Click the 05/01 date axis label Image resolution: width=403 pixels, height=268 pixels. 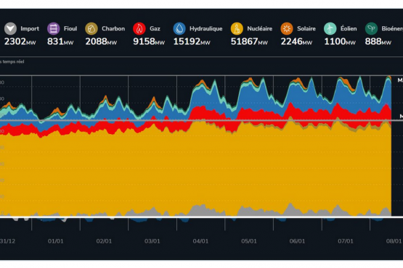(249, 241)
